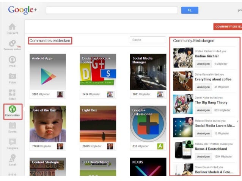Screen dimensions: 242x181
Task: Click the Android Apps owner avatar
Action: pos(60,94)
